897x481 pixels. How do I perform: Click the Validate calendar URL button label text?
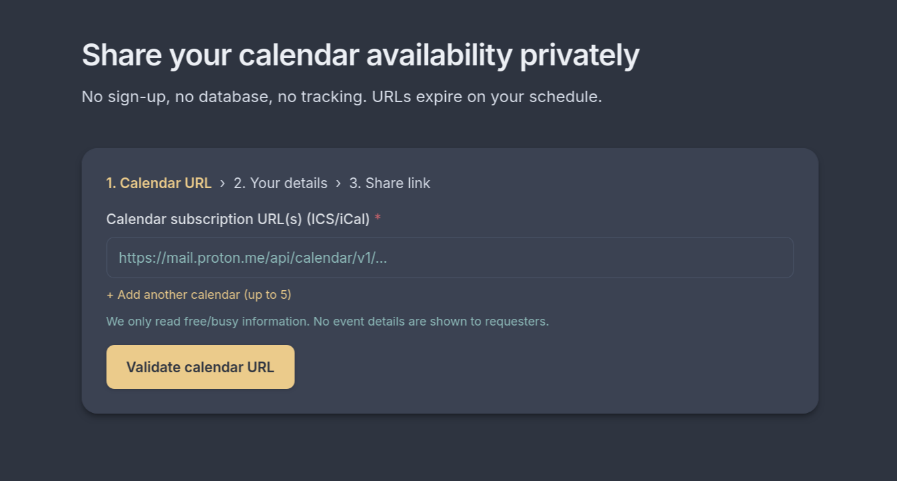(200, 366)
